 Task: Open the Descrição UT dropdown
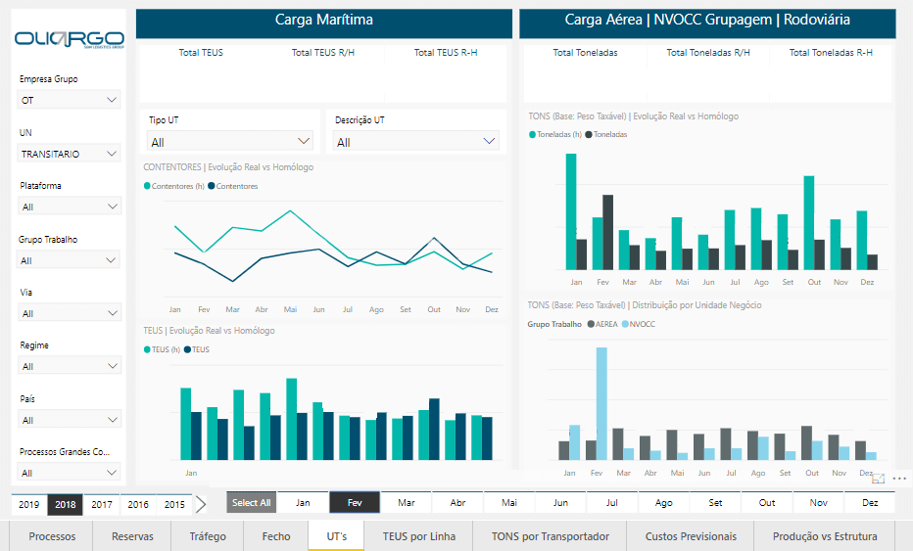(416, 142)
